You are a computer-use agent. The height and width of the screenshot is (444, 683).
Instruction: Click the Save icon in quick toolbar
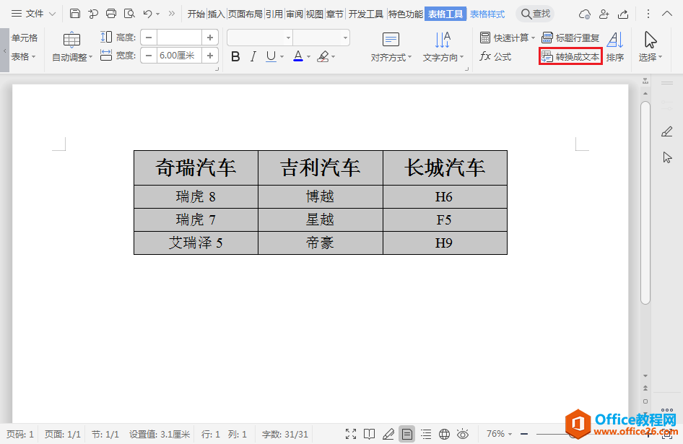tap(75, 14)
